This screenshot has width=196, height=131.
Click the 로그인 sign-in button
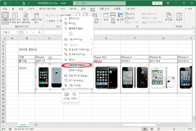[x=157, y=3]
